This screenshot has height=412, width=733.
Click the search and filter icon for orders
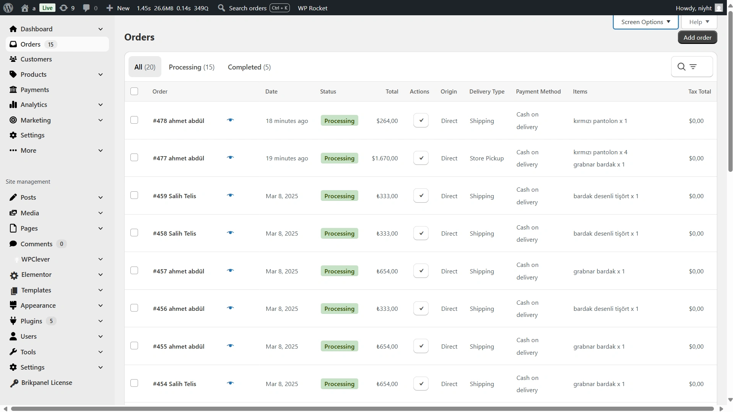[x=691, y=67]
